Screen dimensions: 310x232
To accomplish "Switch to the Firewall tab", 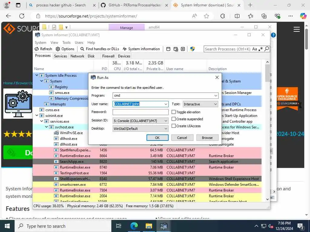I will (x=108, y=56).
